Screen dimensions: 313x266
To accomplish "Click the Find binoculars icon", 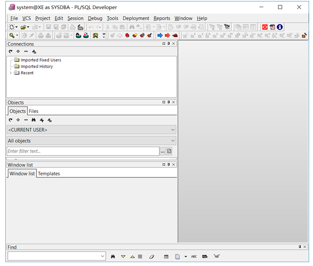I will 113,256.
